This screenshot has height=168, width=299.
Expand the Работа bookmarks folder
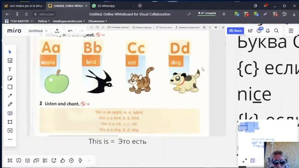[x=43, y=21]
